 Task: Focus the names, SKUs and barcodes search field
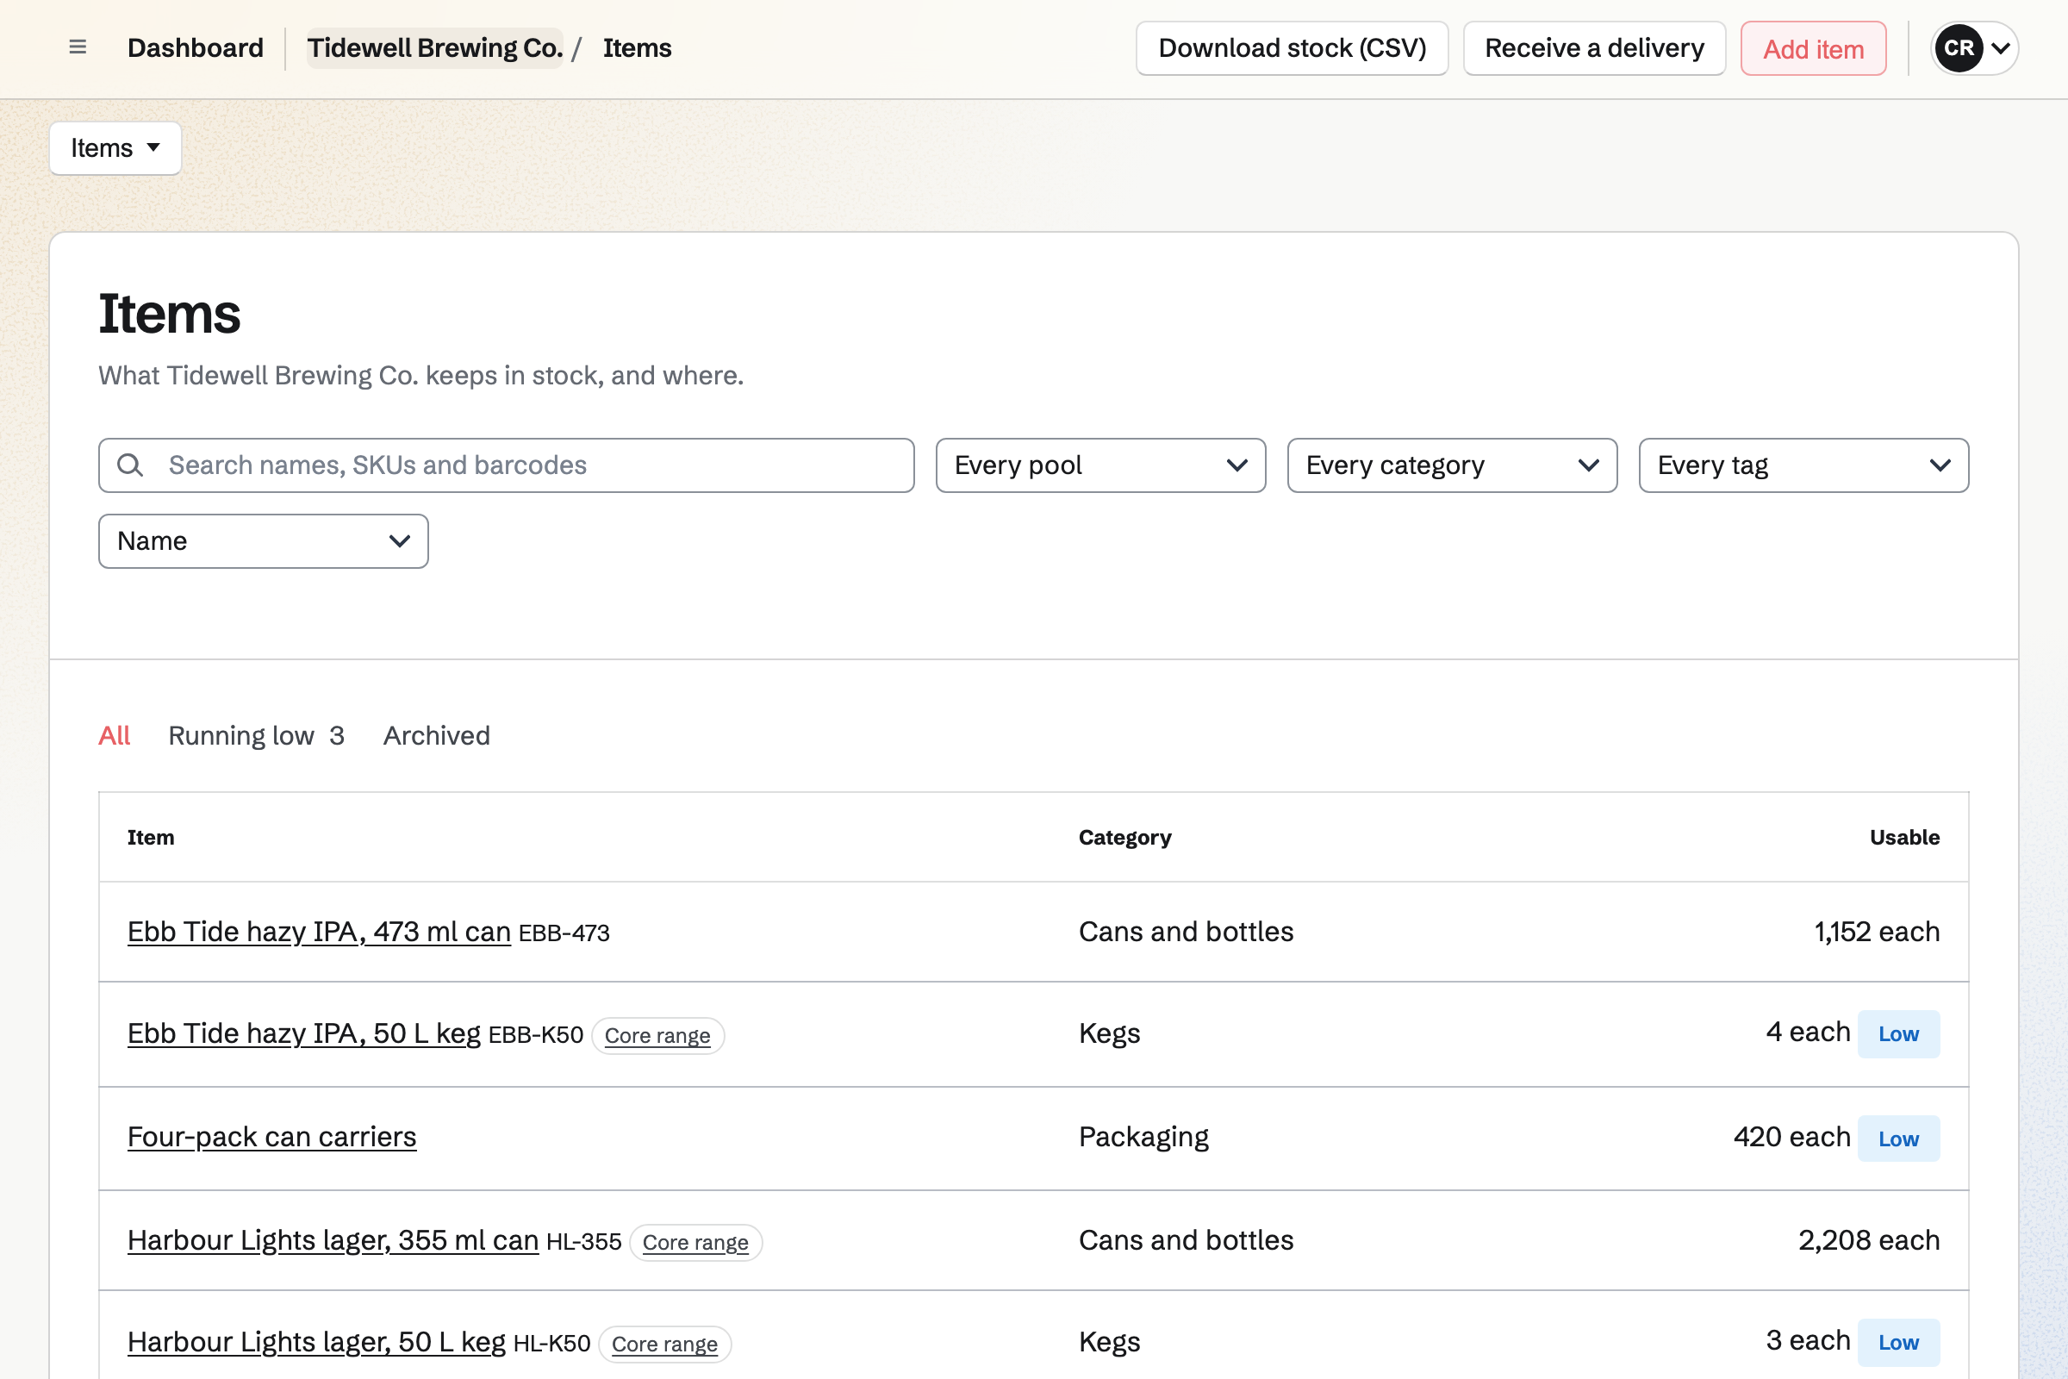click(x=507, y=465)
